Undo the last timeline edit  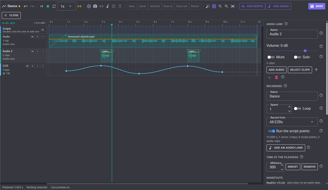26,6
